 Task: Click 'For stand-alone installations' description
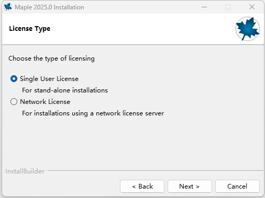tap(65, 90)
